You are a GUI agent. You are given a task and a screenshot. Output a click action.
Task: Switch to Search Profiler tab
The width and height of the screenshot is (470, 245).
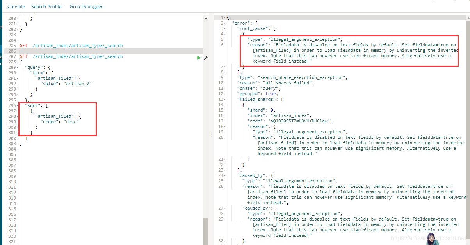47,7
